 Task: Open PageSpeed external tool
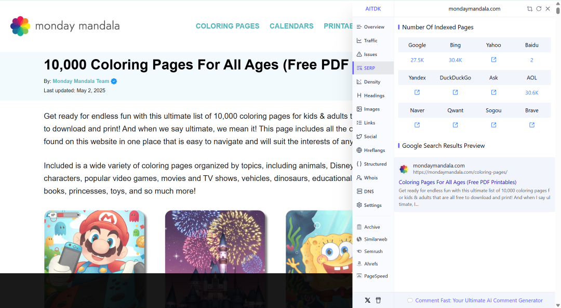tap(373, 276)
